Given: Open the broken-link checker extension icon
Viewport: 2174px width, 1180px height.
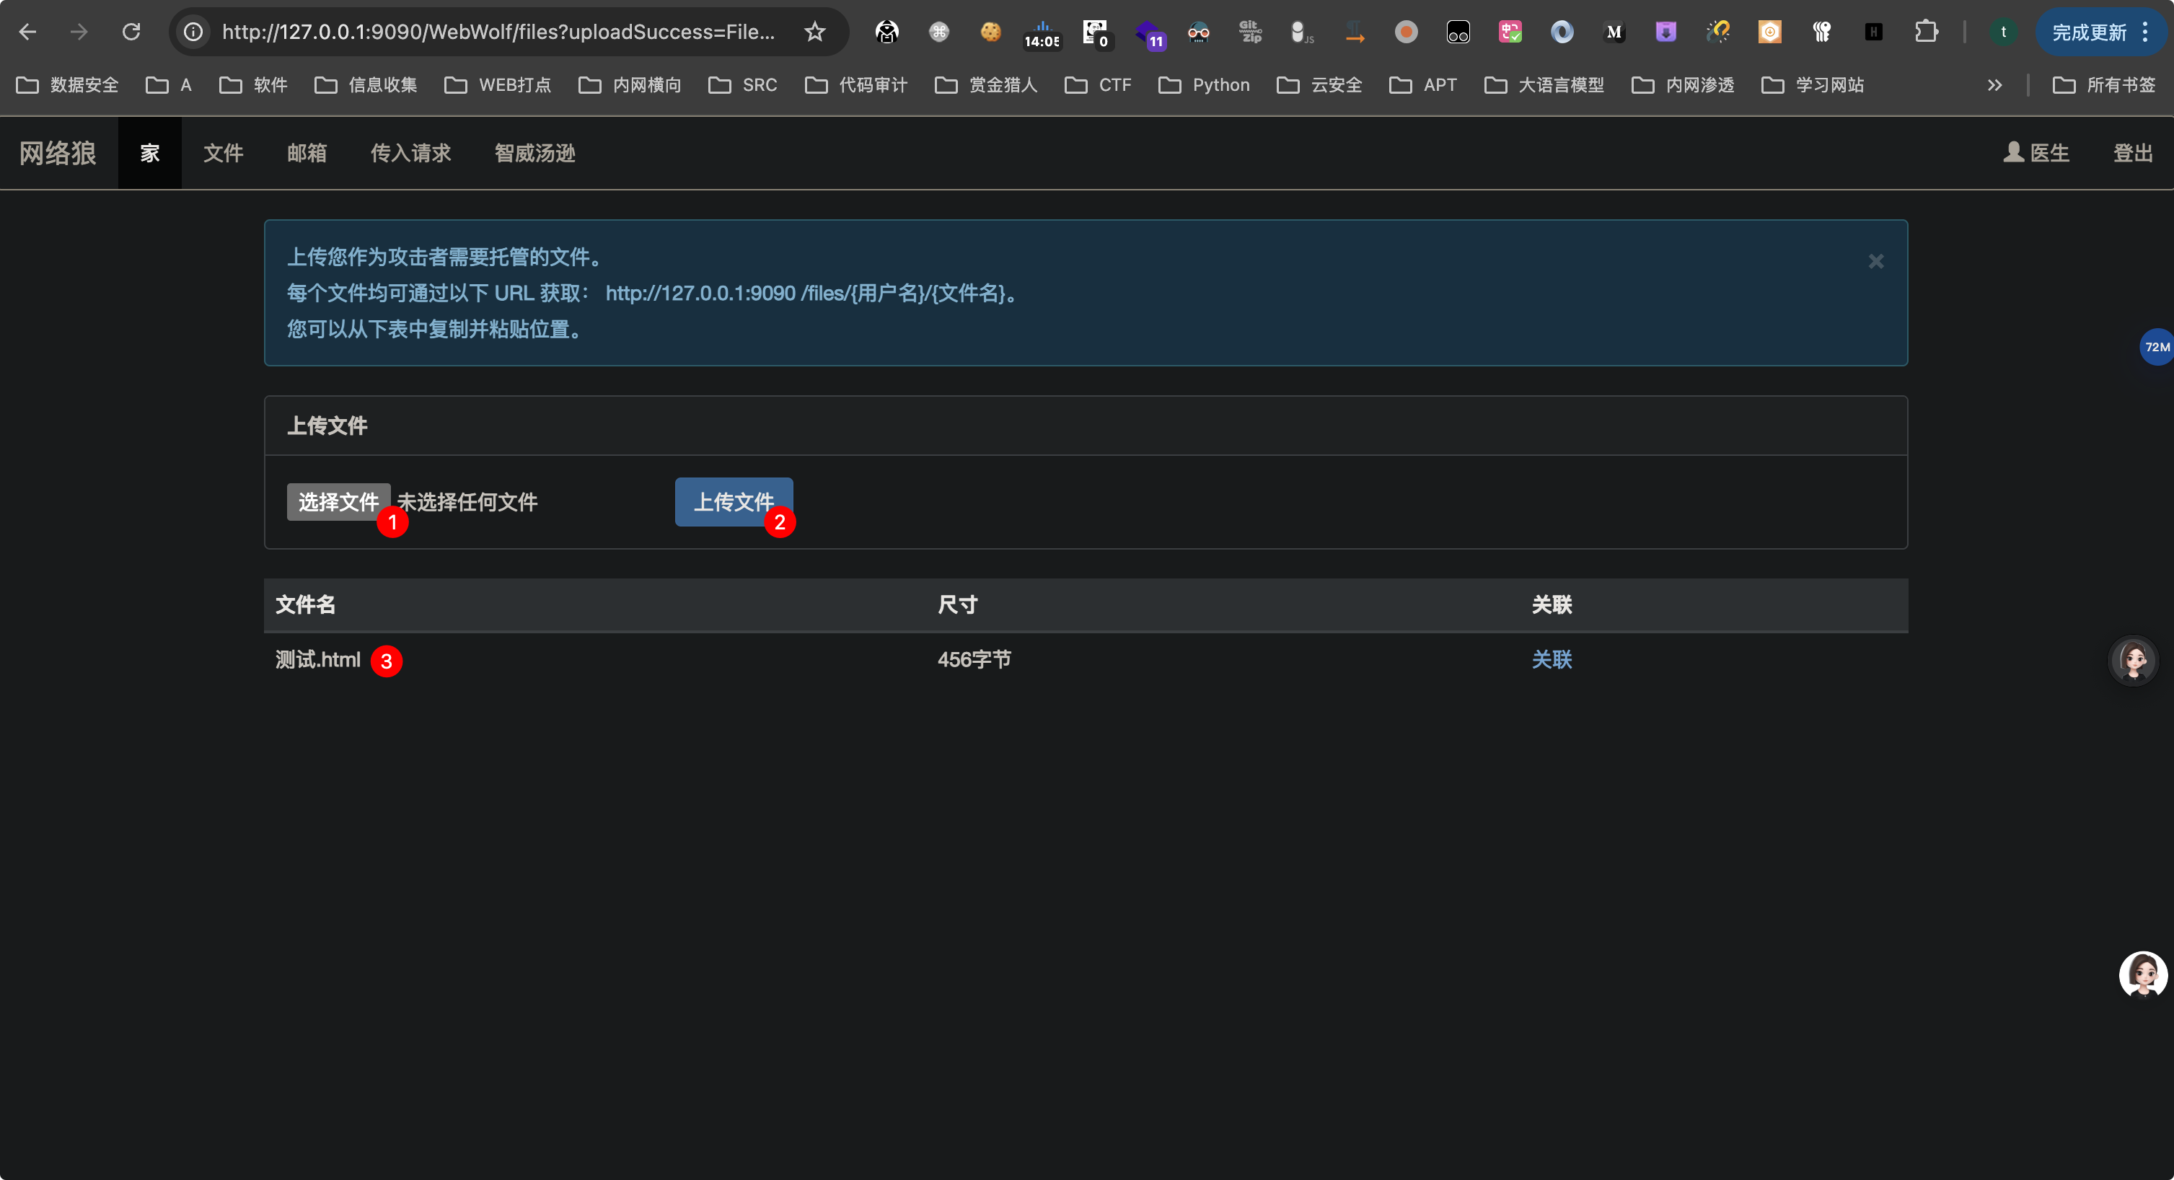Looking at the screenshot, I should point(1718,32).
